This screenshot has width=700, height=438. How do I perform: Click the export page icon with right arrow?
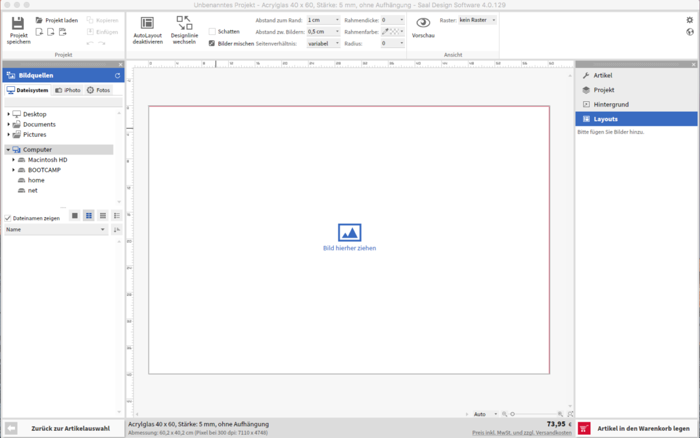pos(51,32)
